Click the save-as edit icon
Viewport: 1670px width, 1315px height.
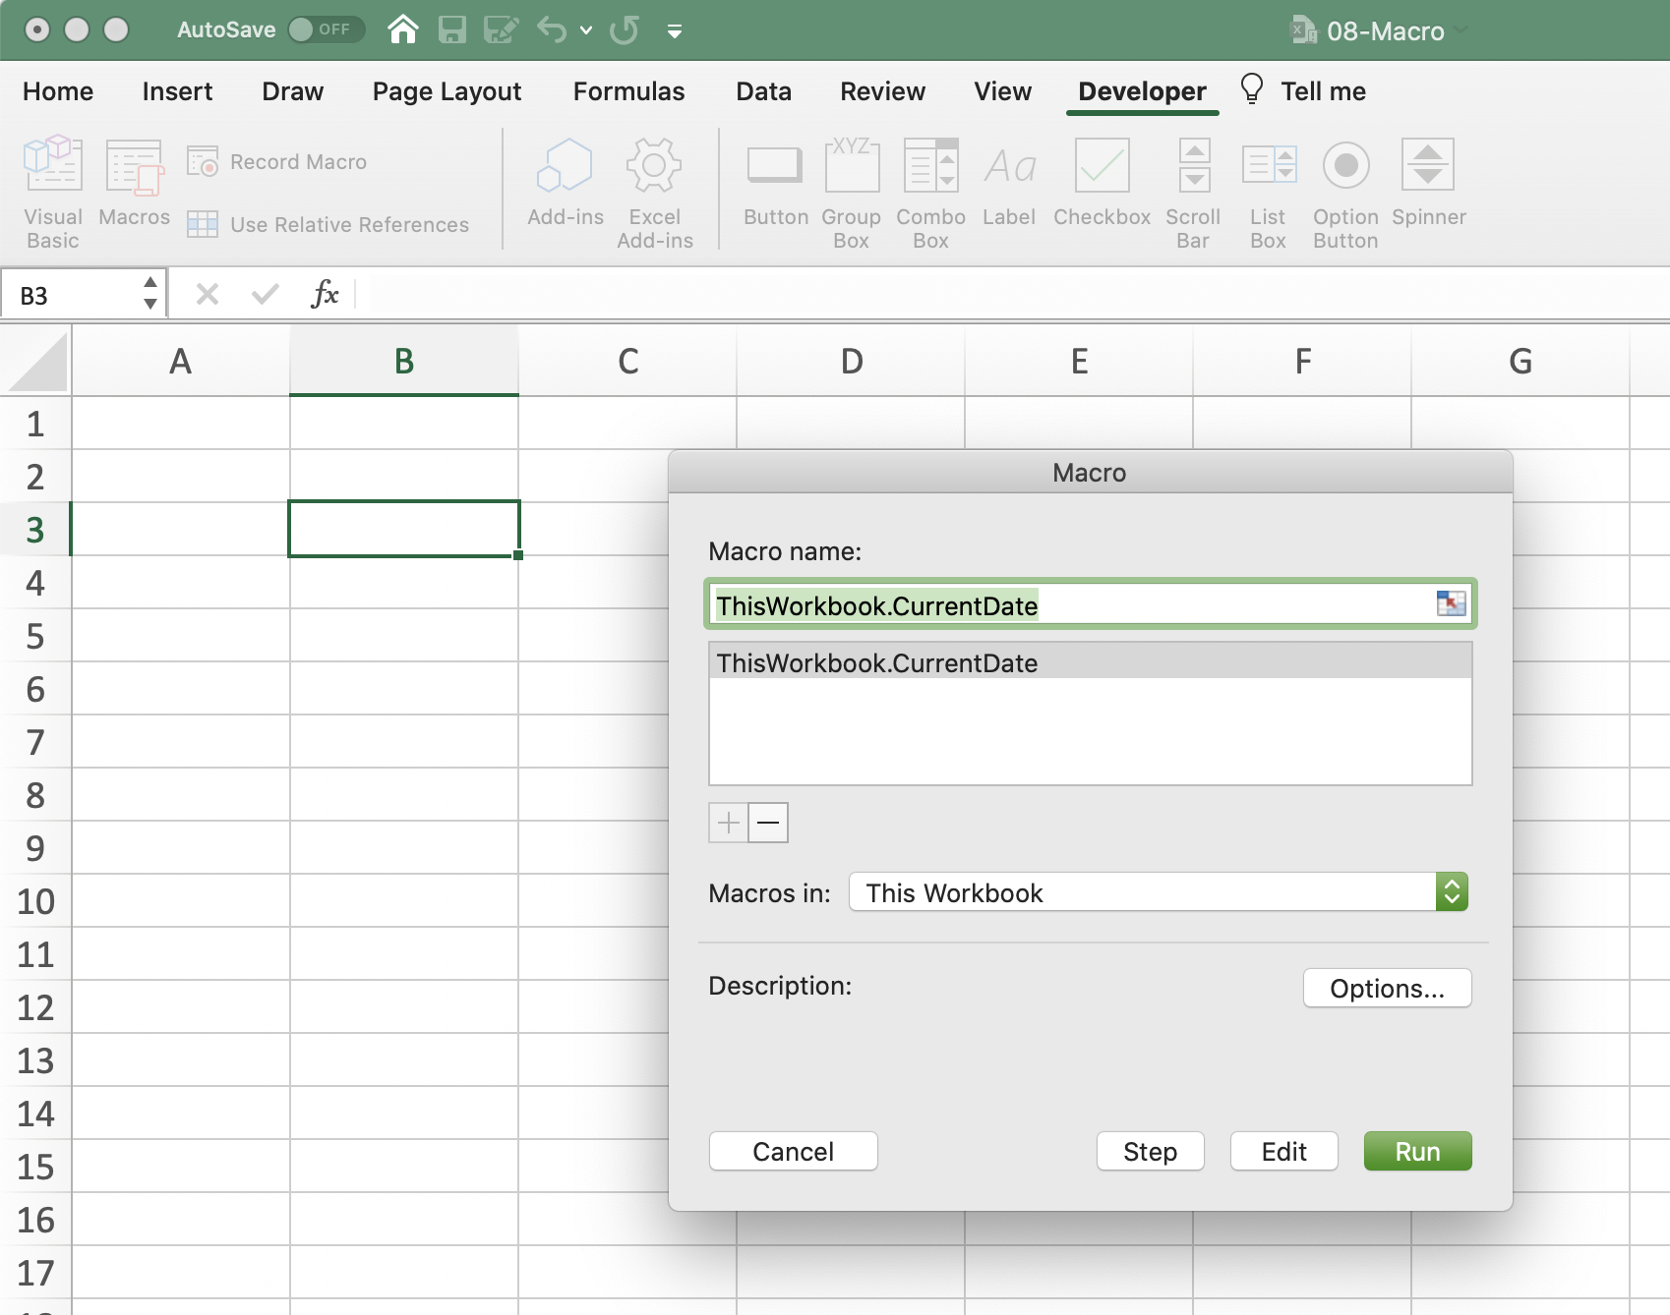(501, 29)
